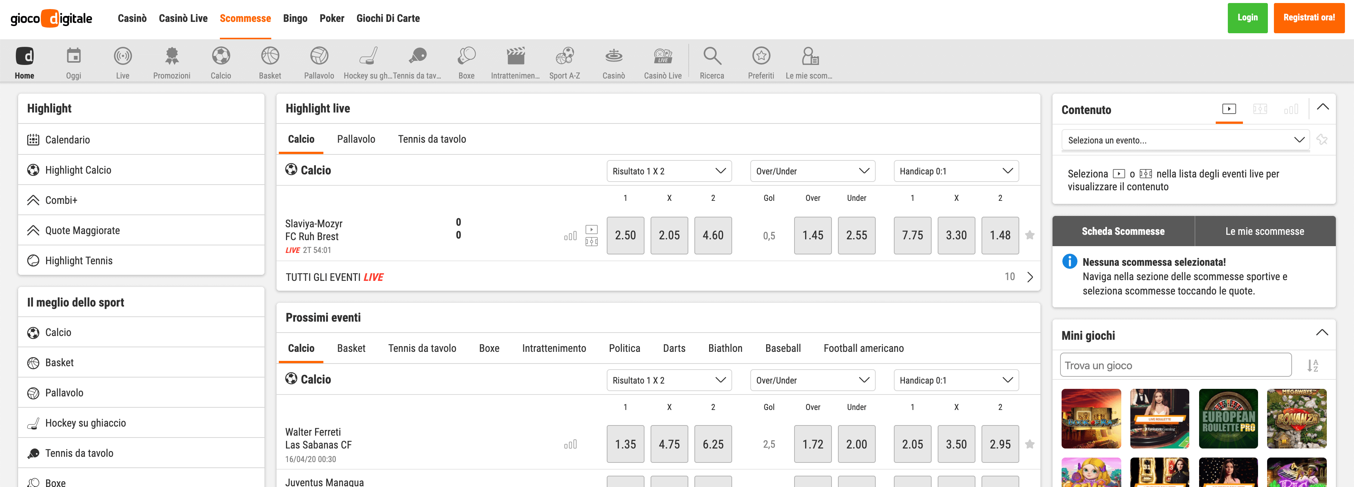Open the Book of Ra game thumbnail
This screenshot has width=1354, height=487.
tap(1091, 419)
